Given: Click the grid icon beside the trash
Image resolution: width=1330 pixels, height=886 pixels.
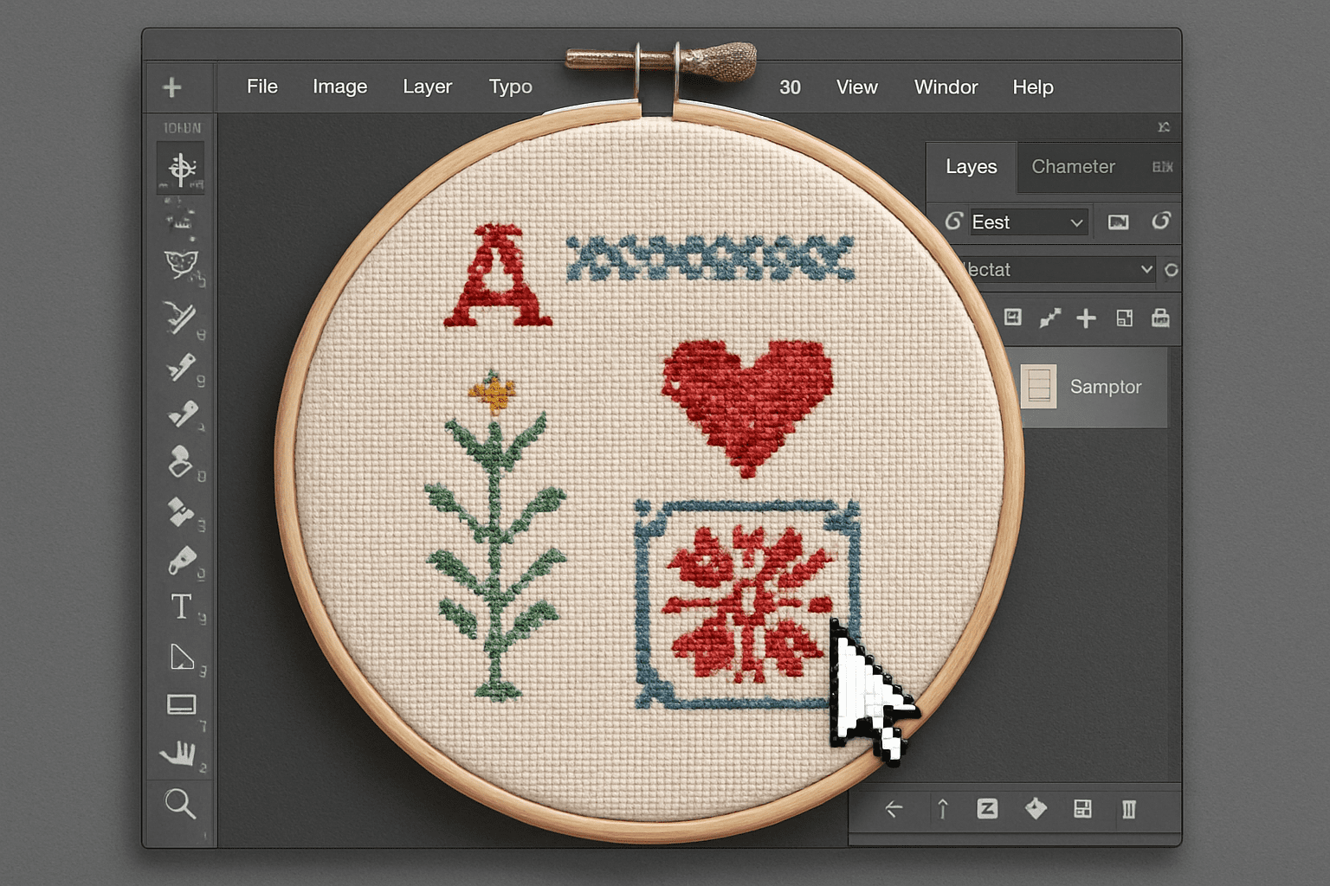Looking at the screenshot, I should coord(1082,809).
